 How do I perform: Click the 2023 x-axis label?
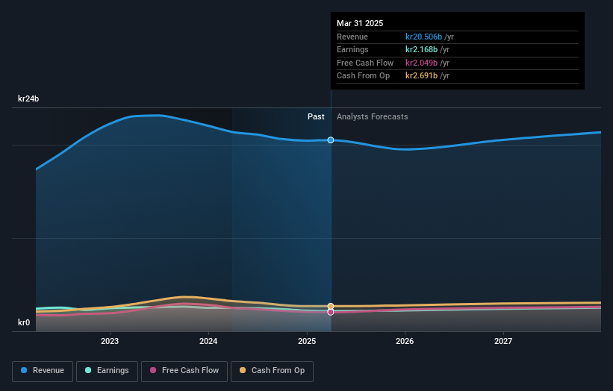tap(110, 342)
